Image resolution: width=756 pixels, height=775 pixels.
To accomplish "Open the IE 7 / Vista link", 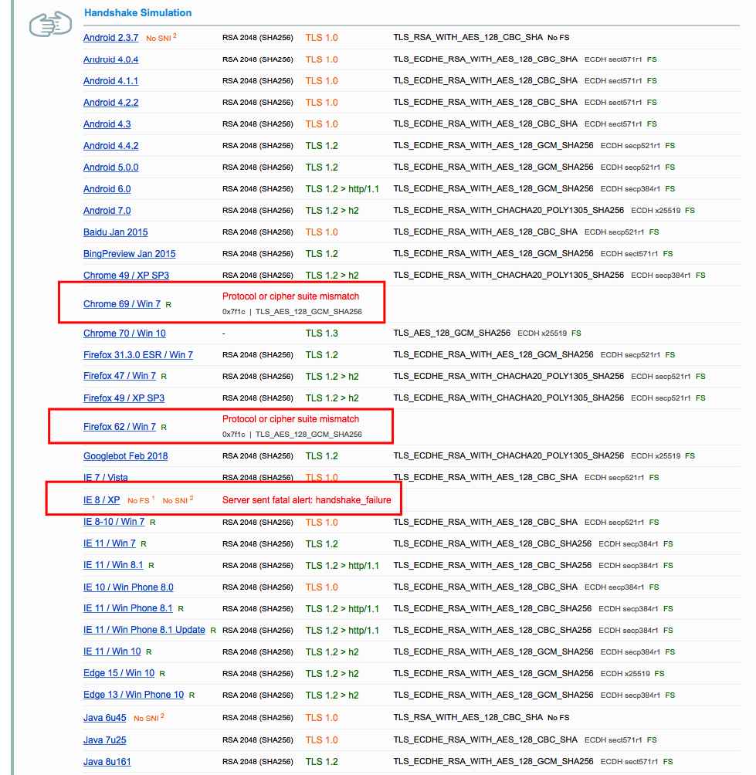I will coord(105,478).
